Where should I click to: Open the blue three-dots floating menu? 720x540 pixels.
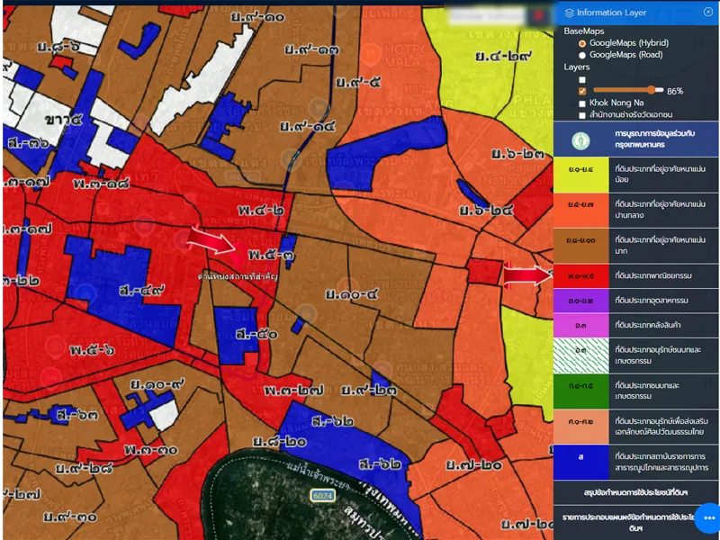coord(708,520)
